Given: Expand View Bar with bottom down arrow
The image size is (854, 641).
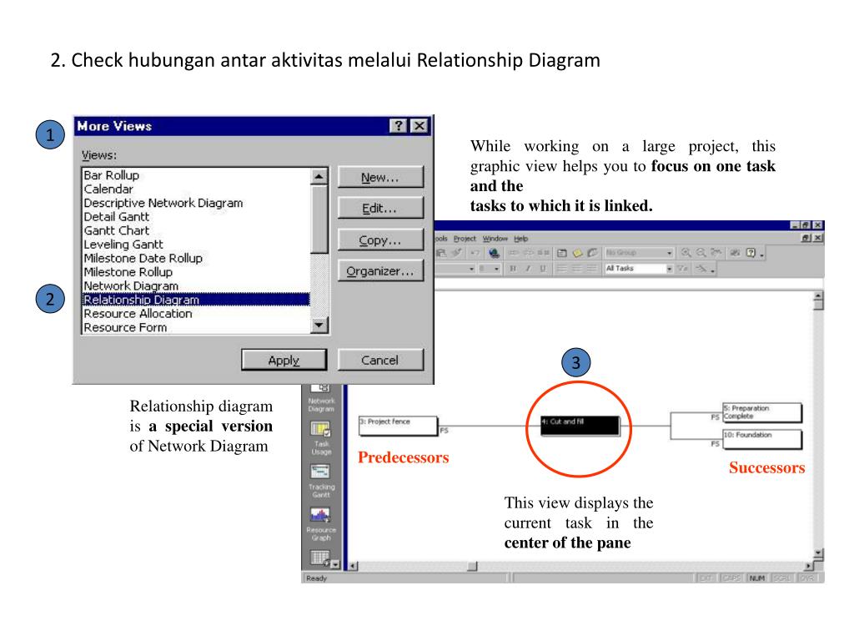Looking at the screenshot, I should tap(335, 564).
